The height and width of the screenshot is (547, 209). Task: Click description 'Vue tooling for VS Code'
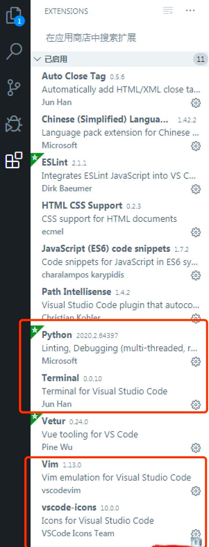click(x=90, y=434)
